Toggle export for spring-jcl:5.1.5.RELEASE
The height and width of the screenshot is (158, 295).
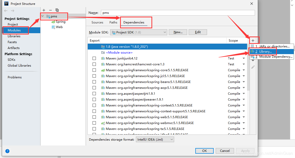coord(94,76)
